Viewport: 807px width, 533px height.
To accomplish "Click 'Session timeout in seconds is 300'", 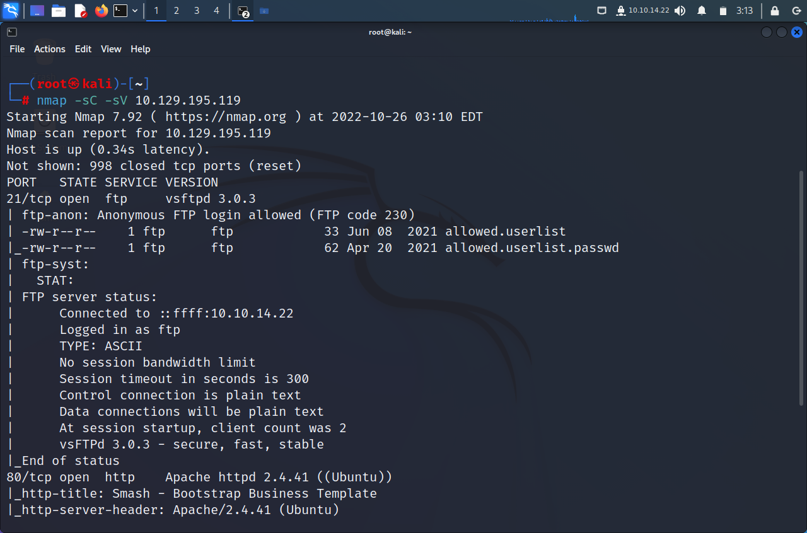I will [x=184, y=379].
